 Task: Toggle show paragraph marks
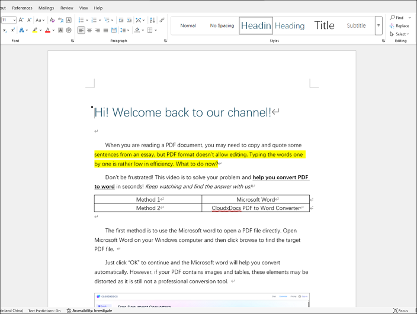[x=162, y=20]
